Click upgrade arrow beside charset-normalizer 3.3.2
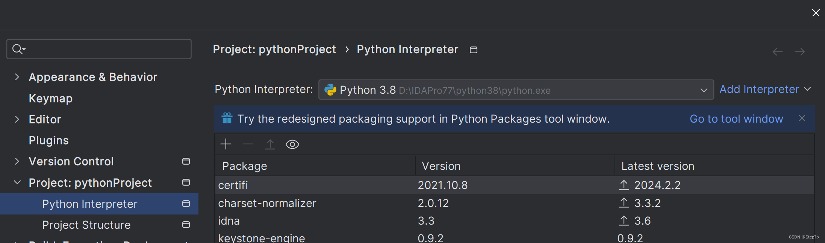 624,203
